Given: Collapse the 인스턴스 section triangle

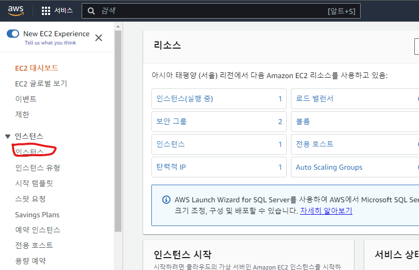Looking at the screenshot, I should 8,137.
